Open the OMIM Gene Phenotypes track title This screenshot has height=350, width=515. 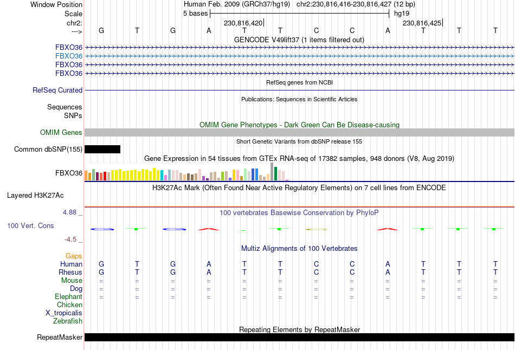click(x=299, y=125)
